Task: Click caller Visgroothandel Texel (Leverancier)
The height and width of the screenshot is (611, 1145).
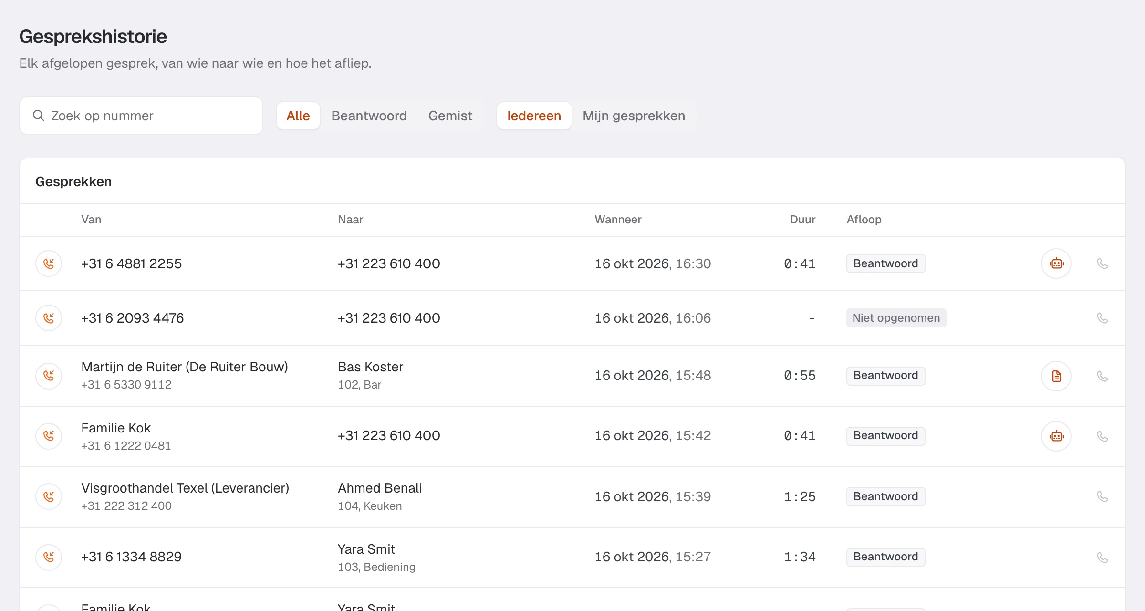Action: 185,488
